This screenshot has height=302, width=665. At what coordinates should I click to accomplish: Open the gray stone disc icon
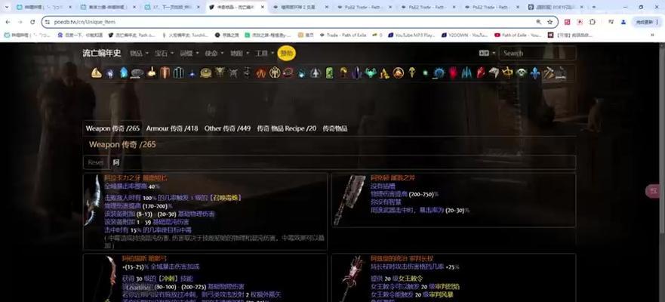[137, 73]
